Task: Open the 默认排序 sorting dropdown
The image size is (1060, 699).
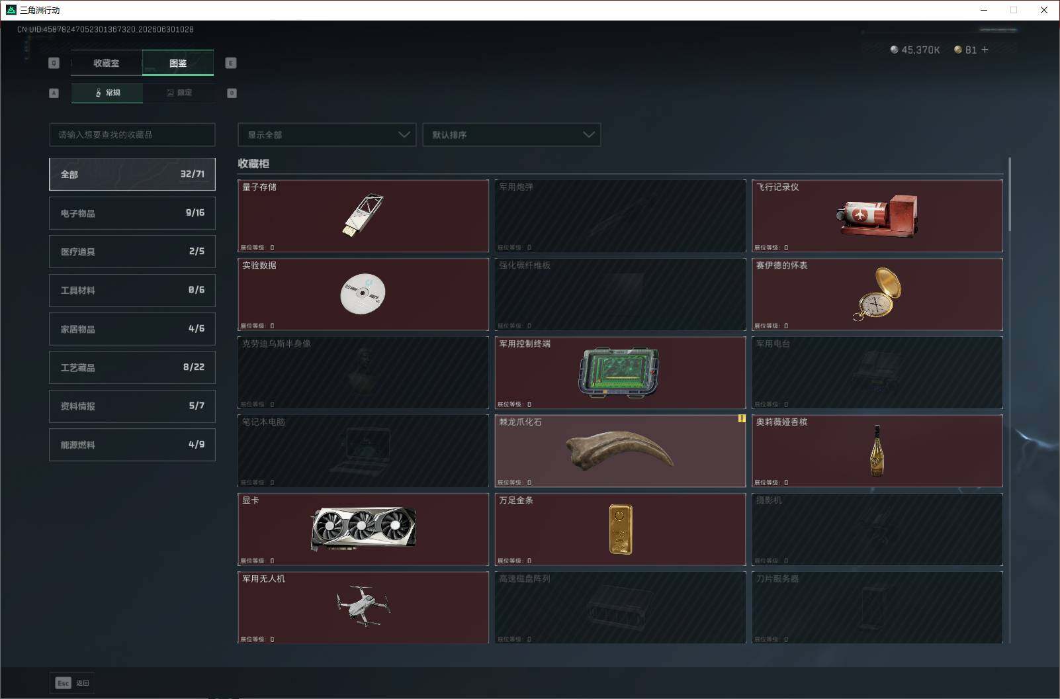Action: coord(511,134)
